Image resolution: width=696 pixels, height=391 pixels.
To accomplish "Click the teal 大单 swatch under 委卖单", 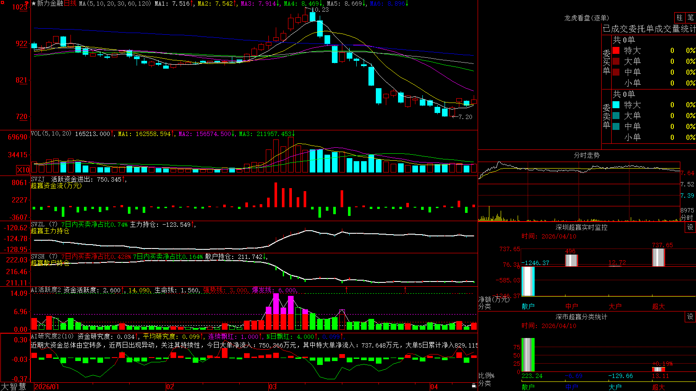I will coord(616,116).
